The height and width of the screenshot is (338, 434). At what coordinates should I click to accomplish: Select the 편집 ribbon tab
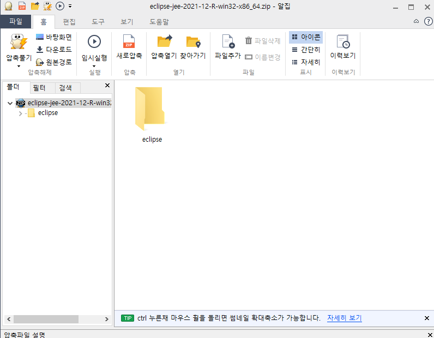[x=69, y=22]
